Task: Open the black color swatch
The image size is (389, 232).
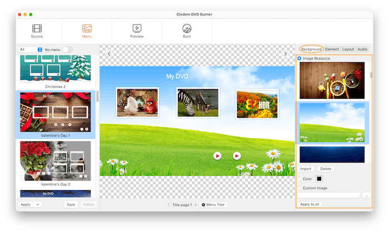Action: click(x=320, y=179)
